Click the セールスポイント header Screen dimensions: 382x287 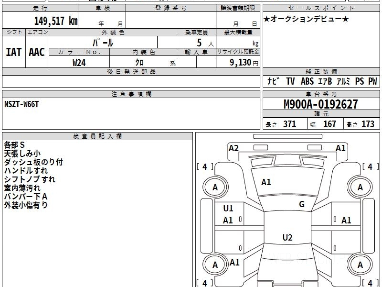pyautogui.click(x=322, y=8)
